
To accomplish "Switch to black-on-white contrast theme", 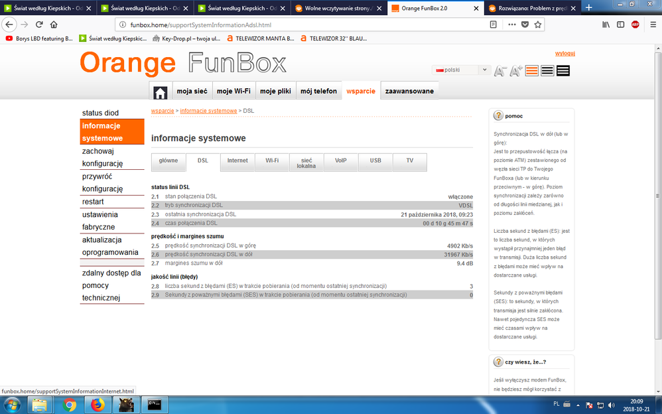I will [x=547, y=71].
